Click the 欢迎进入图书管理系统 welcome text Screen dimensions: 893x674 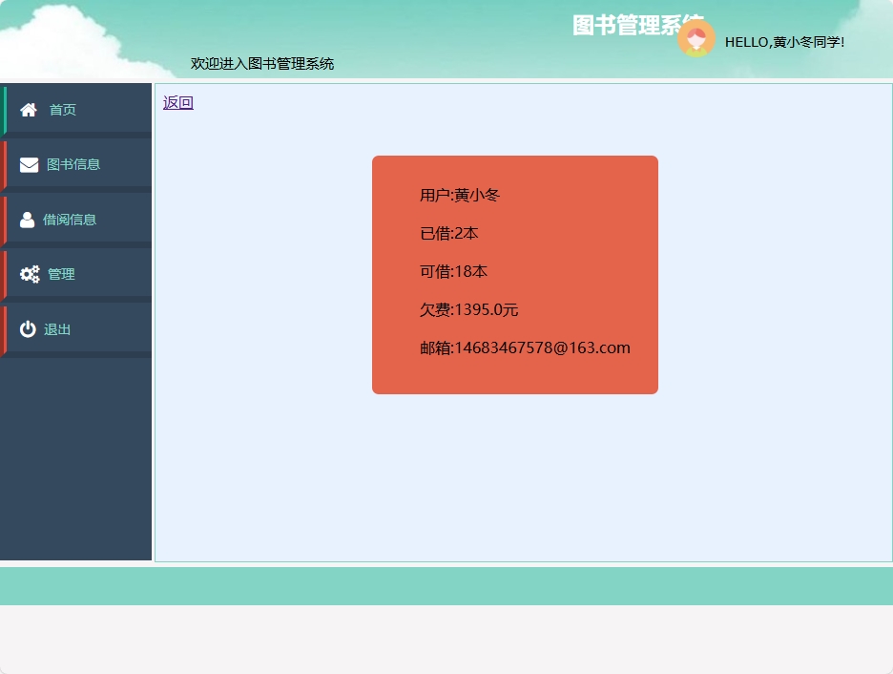(x=261, y=64)
